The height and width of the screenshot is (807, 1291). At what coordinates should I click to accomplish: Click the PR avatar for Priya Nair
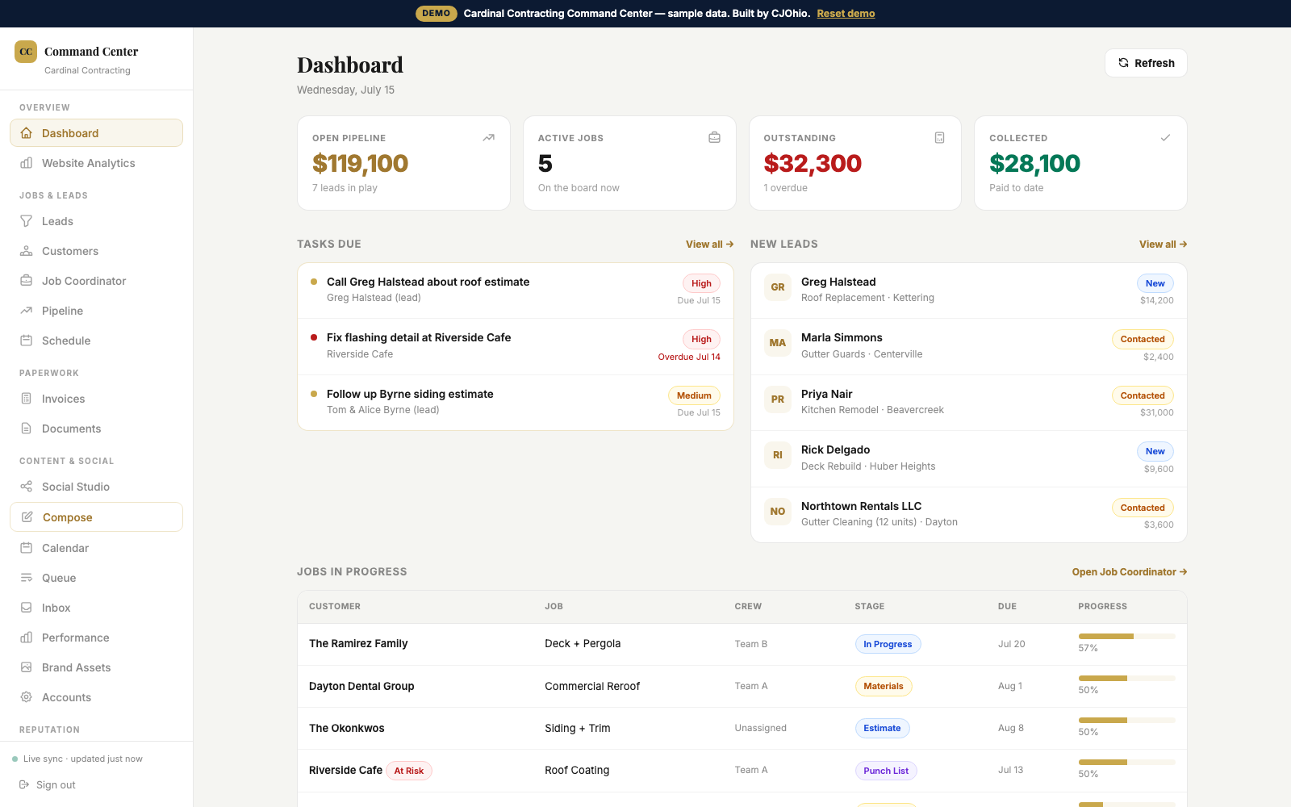click(778, 399)
